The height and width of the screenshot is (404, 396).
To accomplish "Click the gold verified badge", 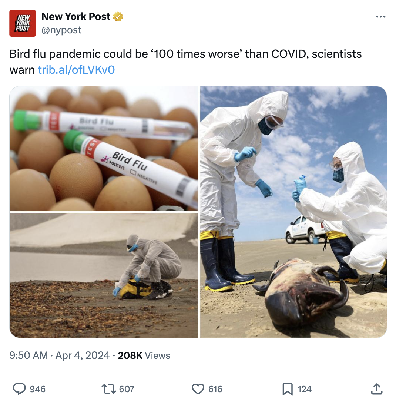I will pyautogui.click(x=118, y=17).
